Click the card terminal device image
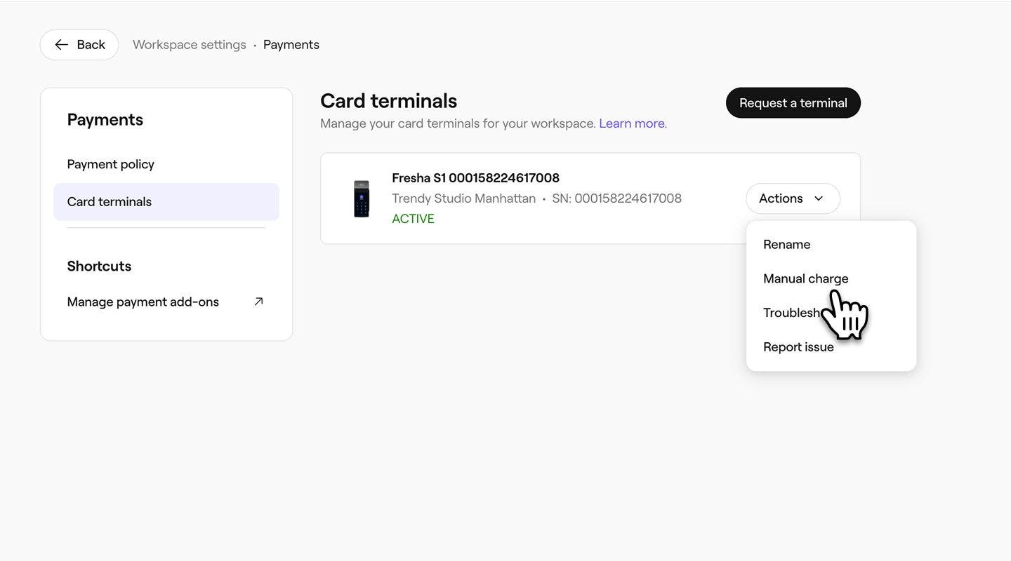Image resolution: width=1011 pixels, height=561 pixels. point(362,198)
